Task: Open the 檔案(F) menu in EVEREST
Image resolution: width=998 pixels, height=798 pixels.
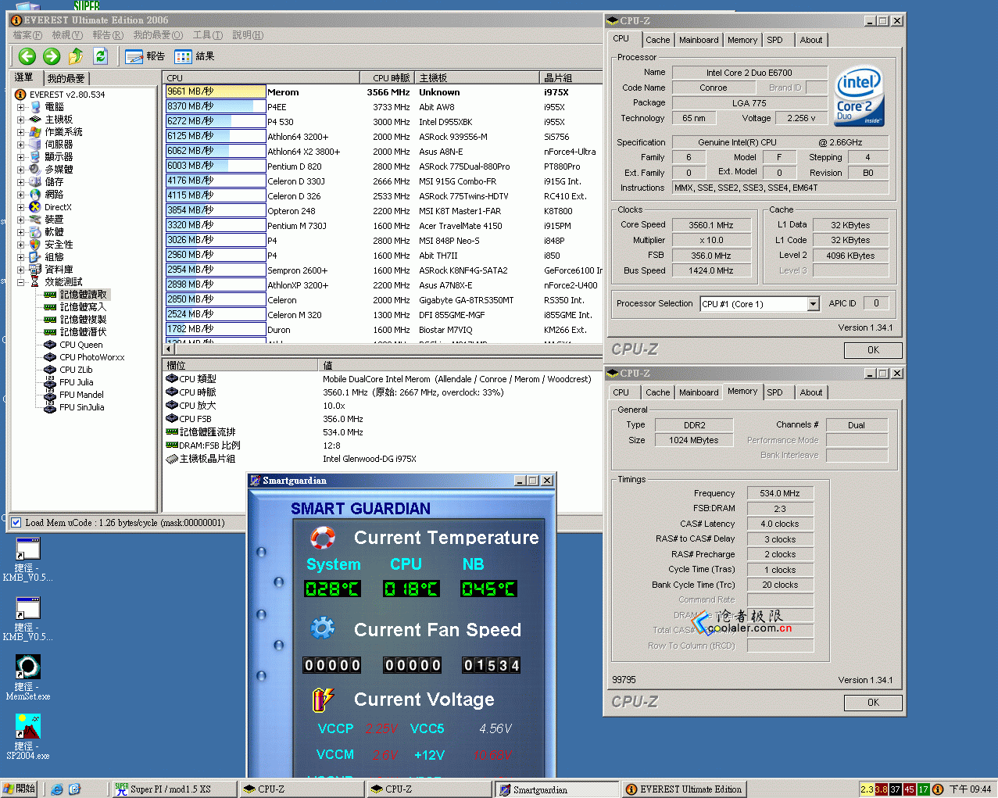Action: click(x=27, y=35)
